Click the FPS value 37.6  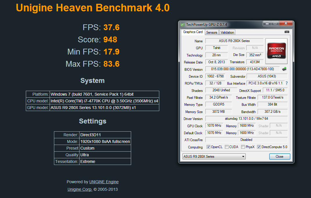111,27
